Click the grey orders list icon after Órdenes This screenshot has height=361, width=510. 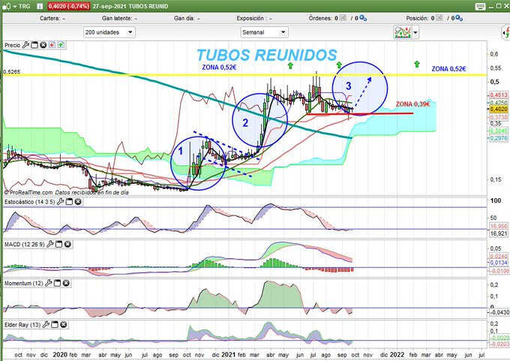pos(343,18)
